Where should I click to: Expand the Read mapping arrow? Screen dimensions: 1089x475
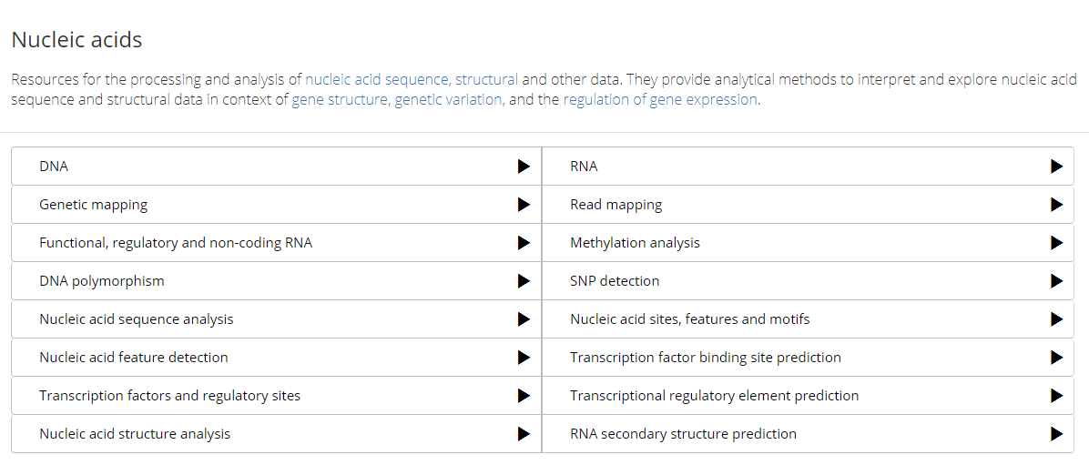(x=1056, y=205)
